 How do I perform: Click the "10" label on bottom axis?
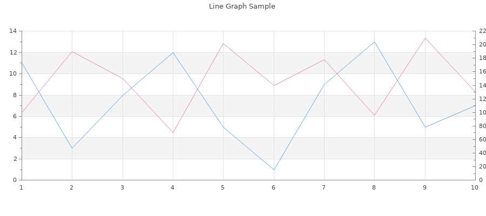click(475, 187)
